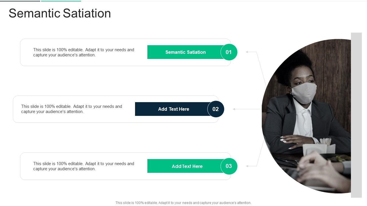Select the arrowhead pointing at item 03
The height and width of the screenshot is (206, 367).
[x=247, y=166]
